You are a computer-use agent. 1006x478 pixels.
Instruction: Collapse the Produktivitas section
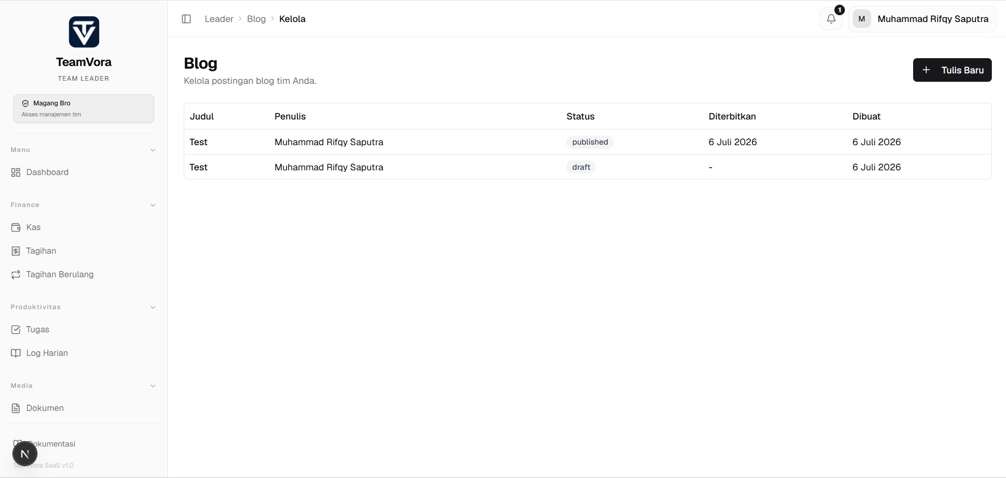[x=153, y=307]
